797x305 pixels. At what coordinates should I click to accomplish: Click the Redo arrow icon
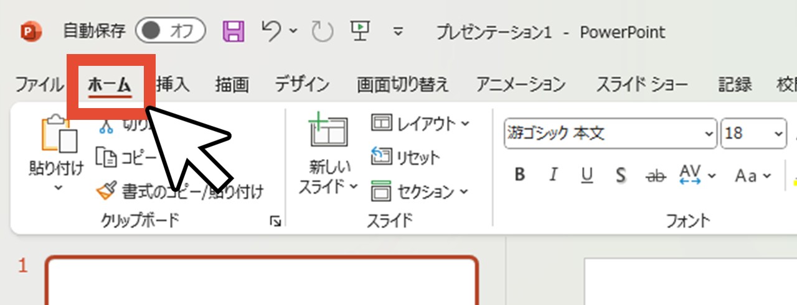pos(322,31)
